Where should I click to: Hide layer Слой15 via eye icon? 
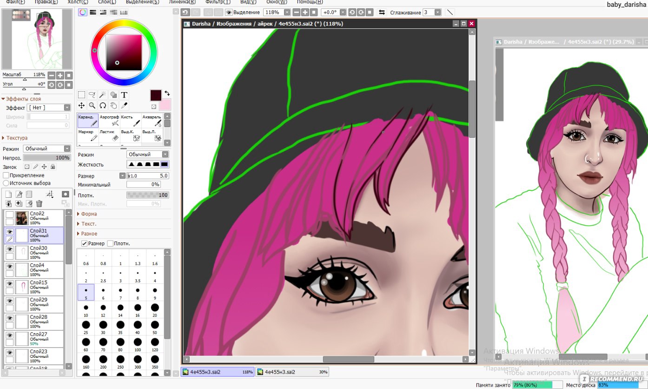pyautogui.click(x=9, y=283)
